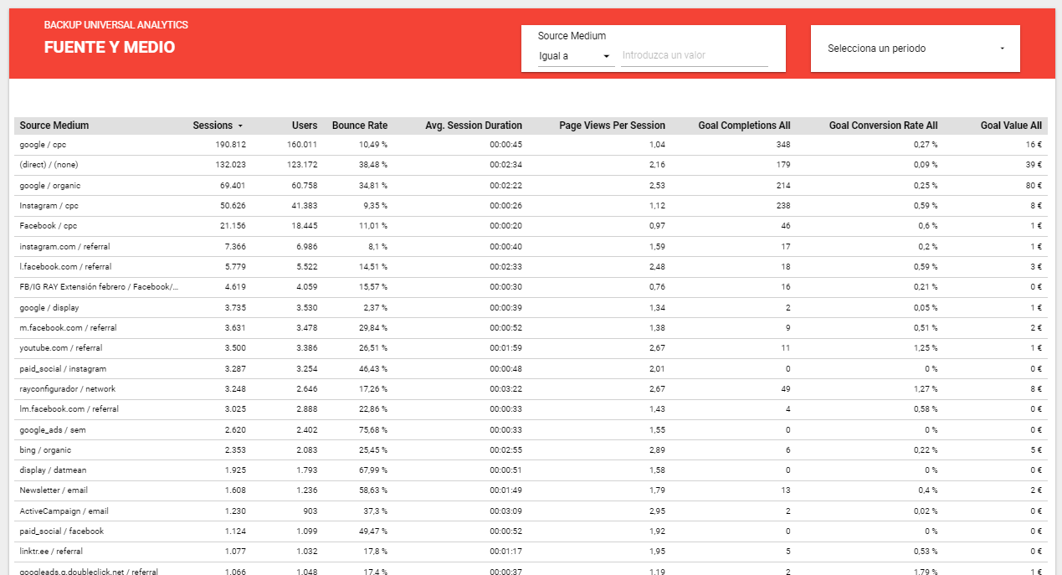Select the 'bing / organic' row
The height and width of the screenshot is (575, 1062).
click(531, 449)
